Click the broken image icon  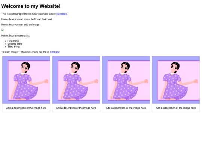pyautogui.click(x=3, y=30)
